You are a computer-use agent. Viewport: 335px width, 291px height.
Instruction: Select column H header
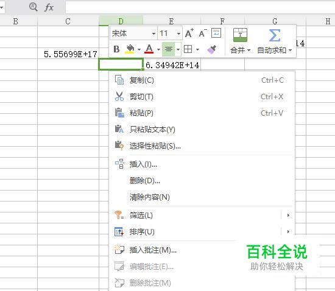320,21
